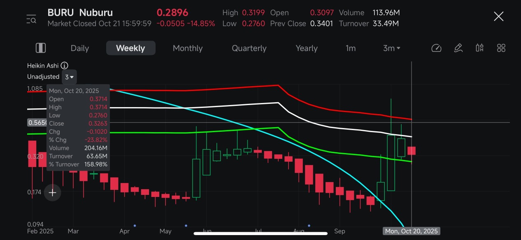521x240 pixels.
Task: Click the Mon, Oct 20, 2025 date marker
Action: [x=411, y=231]
